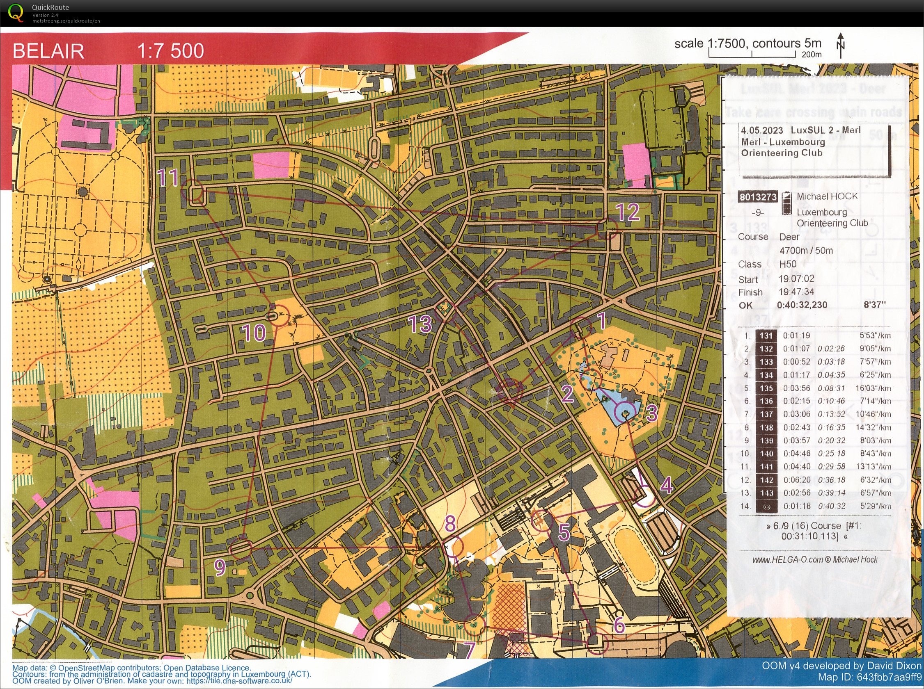Click the north arrow symbol
Screen dimensions: 924x689
click(841, 46)
